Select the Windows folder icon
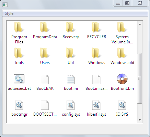150x137 pixels. point(96,53)
